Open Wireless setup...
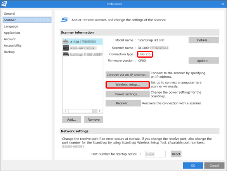This screenshot has width=227, height=171. [128, 85]
